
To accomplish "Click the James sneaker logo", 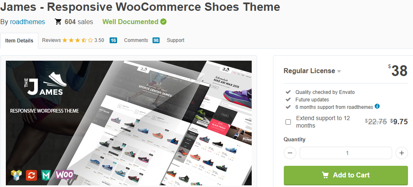I will 45,84.
